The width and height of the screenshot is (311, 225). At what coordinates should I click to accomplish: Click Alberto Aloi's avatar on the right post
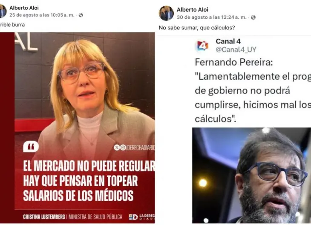tap(166, 13)
